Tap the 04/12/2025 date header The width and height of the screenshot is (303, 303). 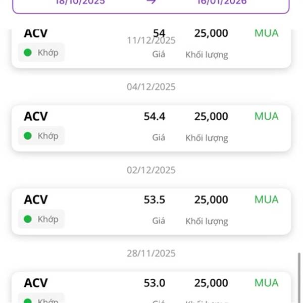pos(151,87)
